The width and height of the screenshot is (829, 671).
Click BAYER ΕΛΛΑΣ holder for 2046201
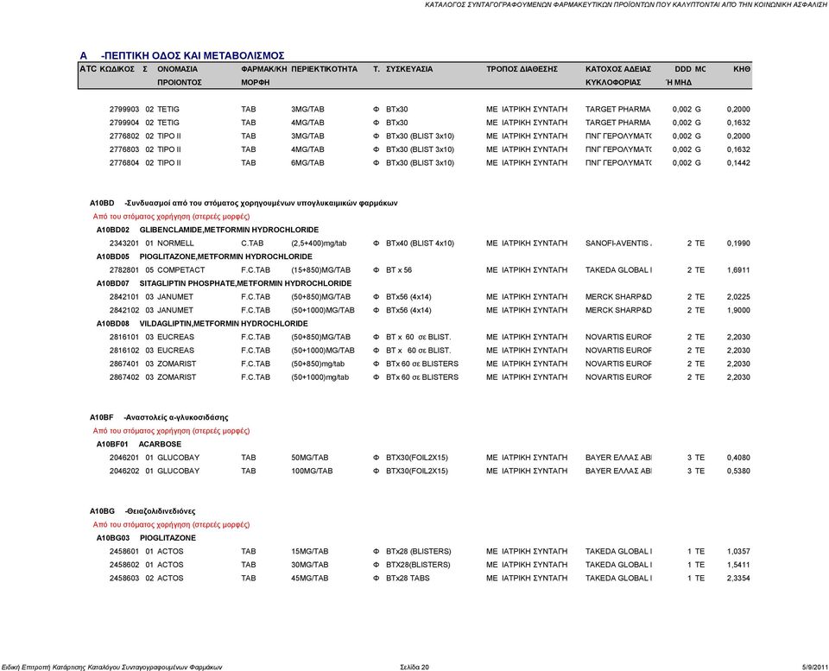click(x=618, y=458)
